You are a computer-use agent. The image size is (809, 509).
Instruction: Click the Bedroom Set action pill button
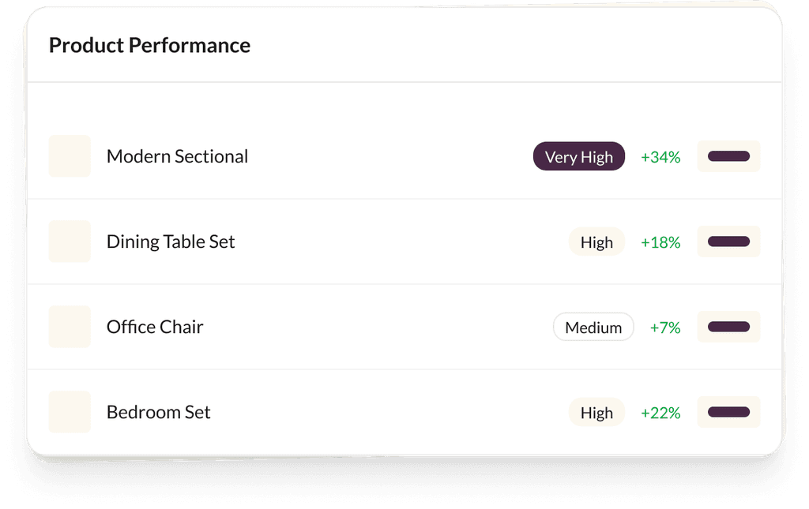point(728,412)
